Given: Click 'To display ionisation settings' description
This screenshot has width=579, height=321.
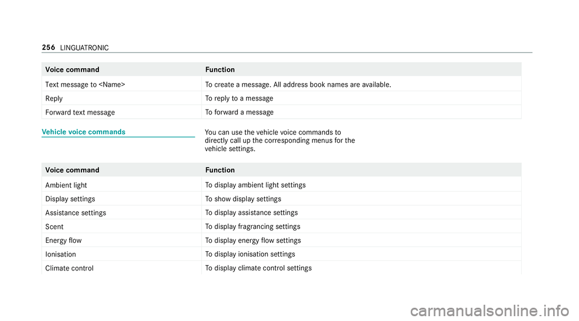Looking at the screenshot, I should point(250,254).
